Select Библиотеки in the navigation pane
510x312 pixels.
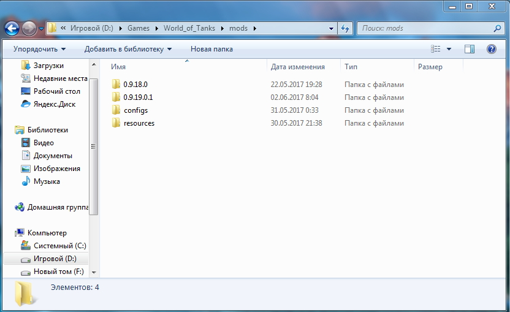click(47, 130)
